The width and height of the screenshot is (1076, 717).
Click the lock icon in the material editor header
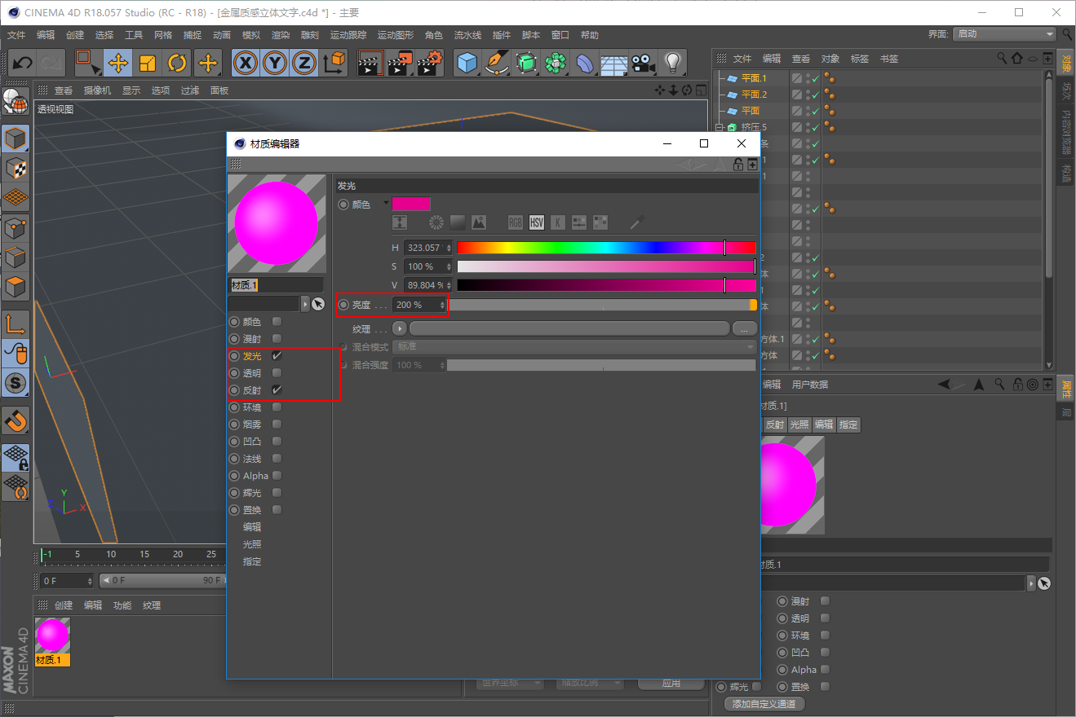pyautogui.click(x=738, y=165)
